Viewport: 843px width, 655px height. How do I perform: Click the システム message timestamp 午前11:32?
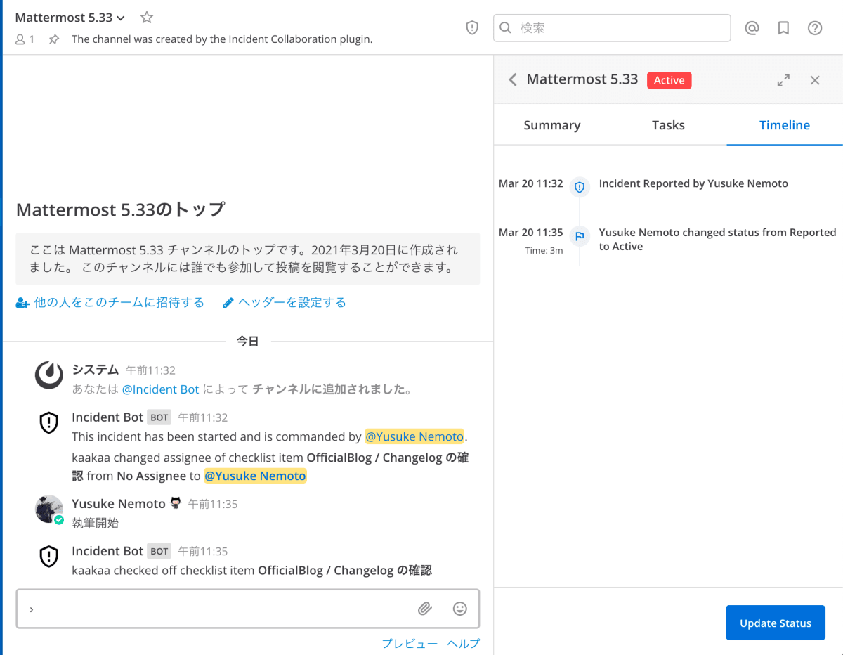150,370
